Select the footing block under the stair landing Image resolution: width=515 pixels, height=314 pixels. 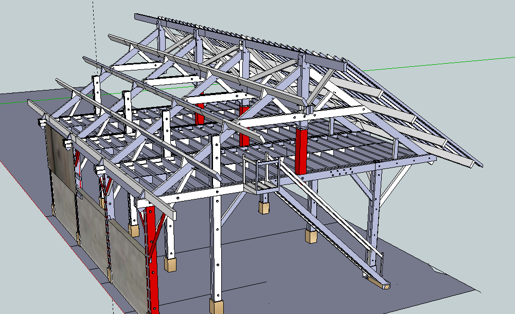click(264, 207)
